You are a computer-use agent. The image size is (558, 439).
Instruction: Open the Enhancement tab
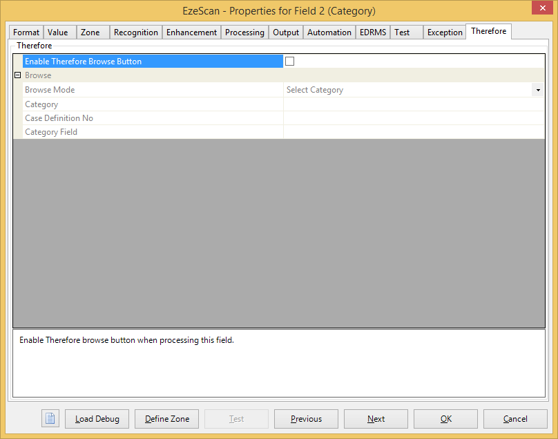(191, 32)
